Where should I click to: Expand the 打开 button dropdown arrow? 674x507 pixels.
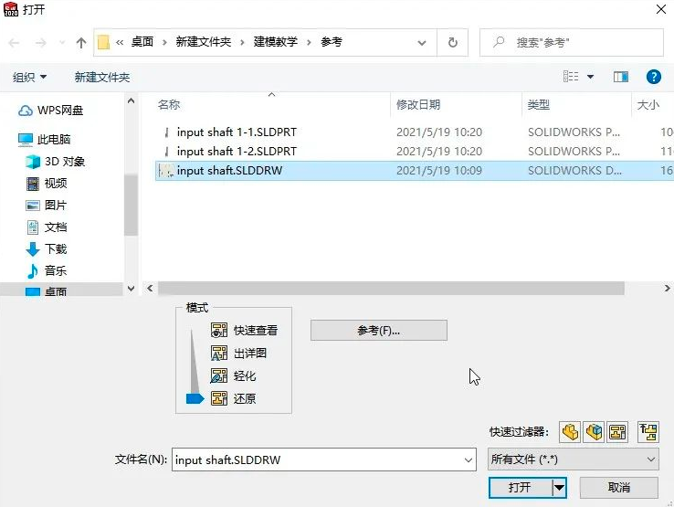[x=559, y=488]
